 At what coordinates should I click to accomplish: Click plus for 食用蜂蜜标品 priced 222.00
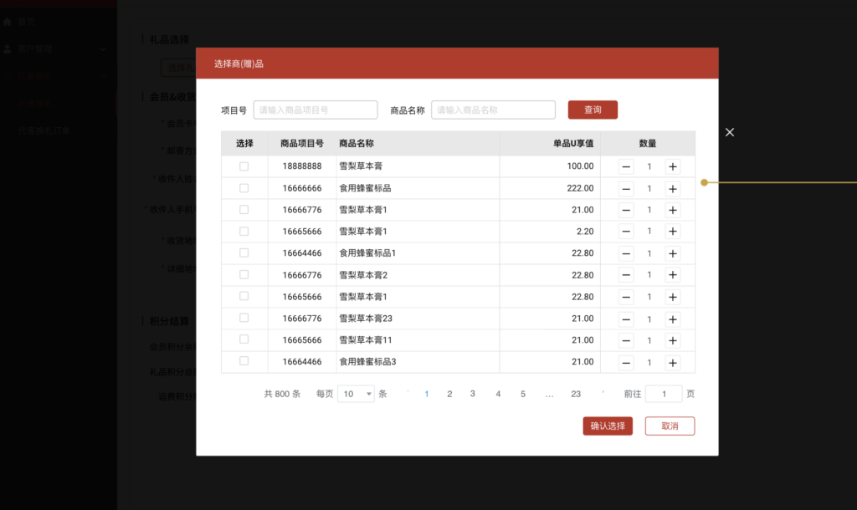click(673, 188)
